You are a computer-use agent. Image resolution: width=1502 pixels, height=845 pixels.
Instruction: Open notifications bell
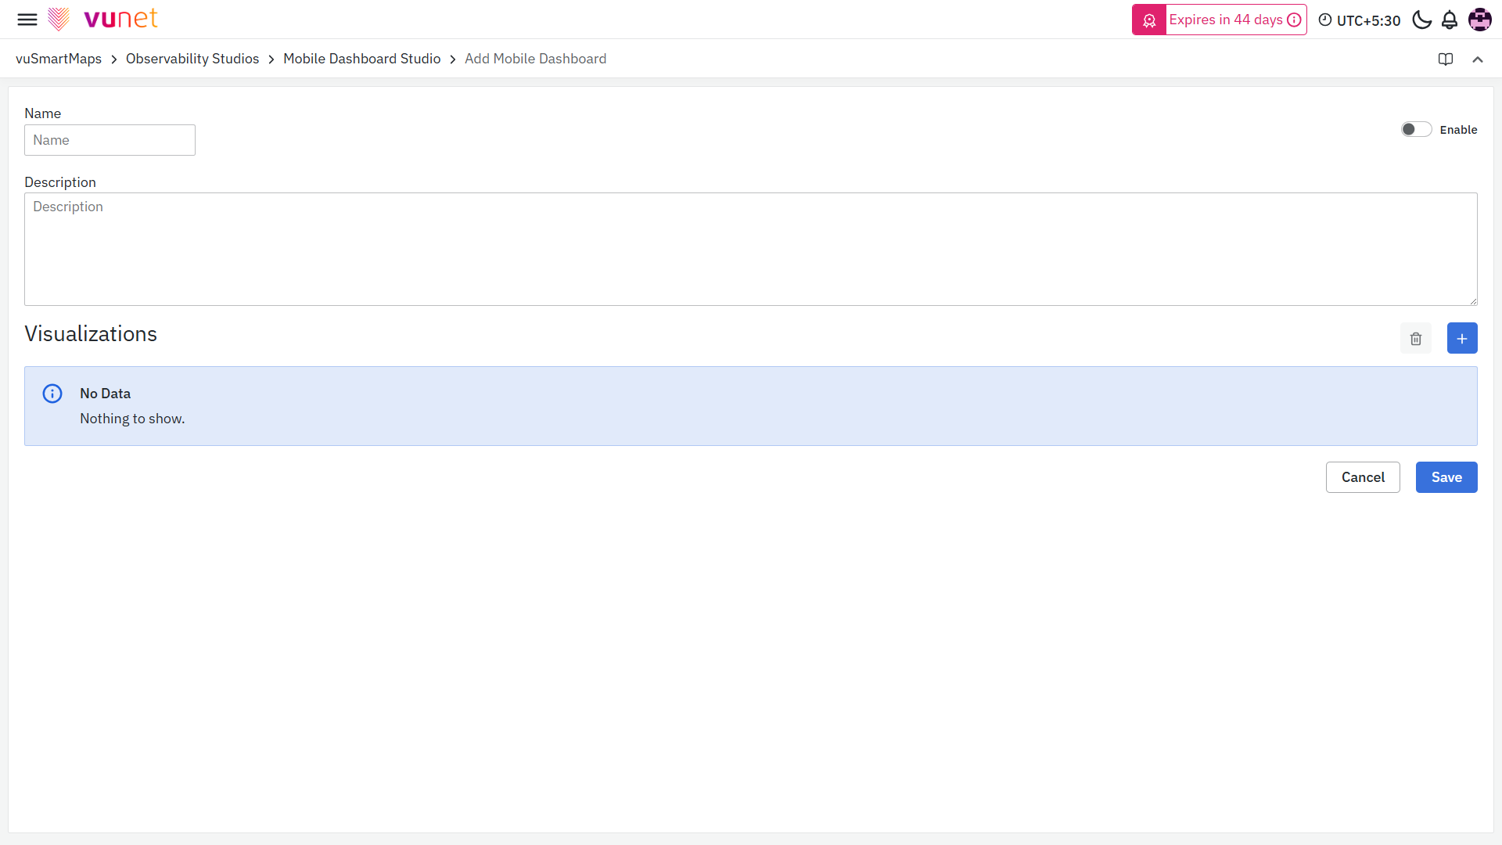(x=1450, y=20)
